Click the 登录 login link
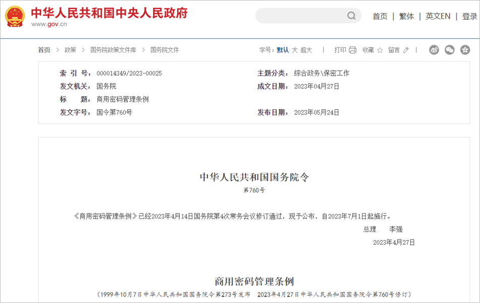The width and height of the screenshot is (480, 303). coord(469,16)
